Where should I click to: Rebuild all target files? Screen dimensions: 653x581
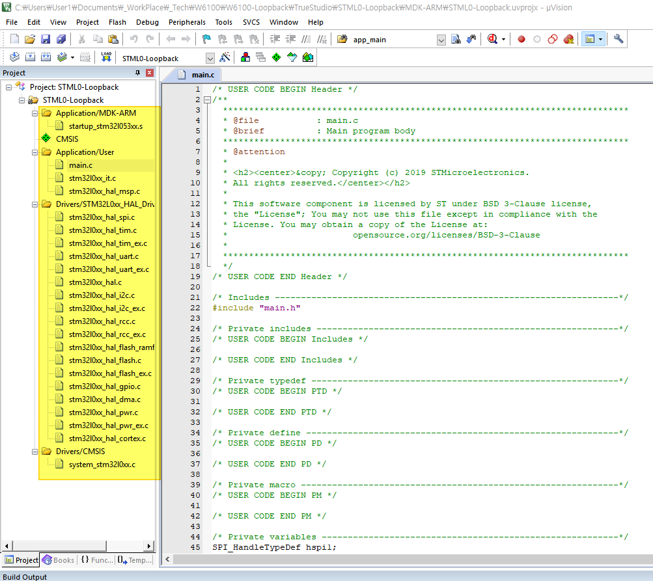click(46, 57)
